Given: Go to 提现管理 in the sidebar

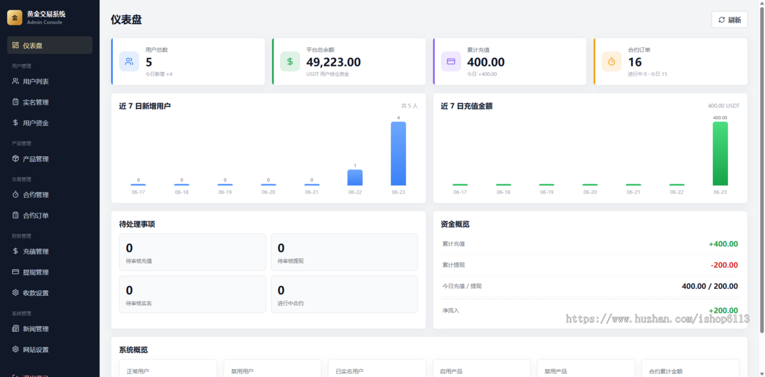Looking at the screenshot, I should (x=50, y=272).
